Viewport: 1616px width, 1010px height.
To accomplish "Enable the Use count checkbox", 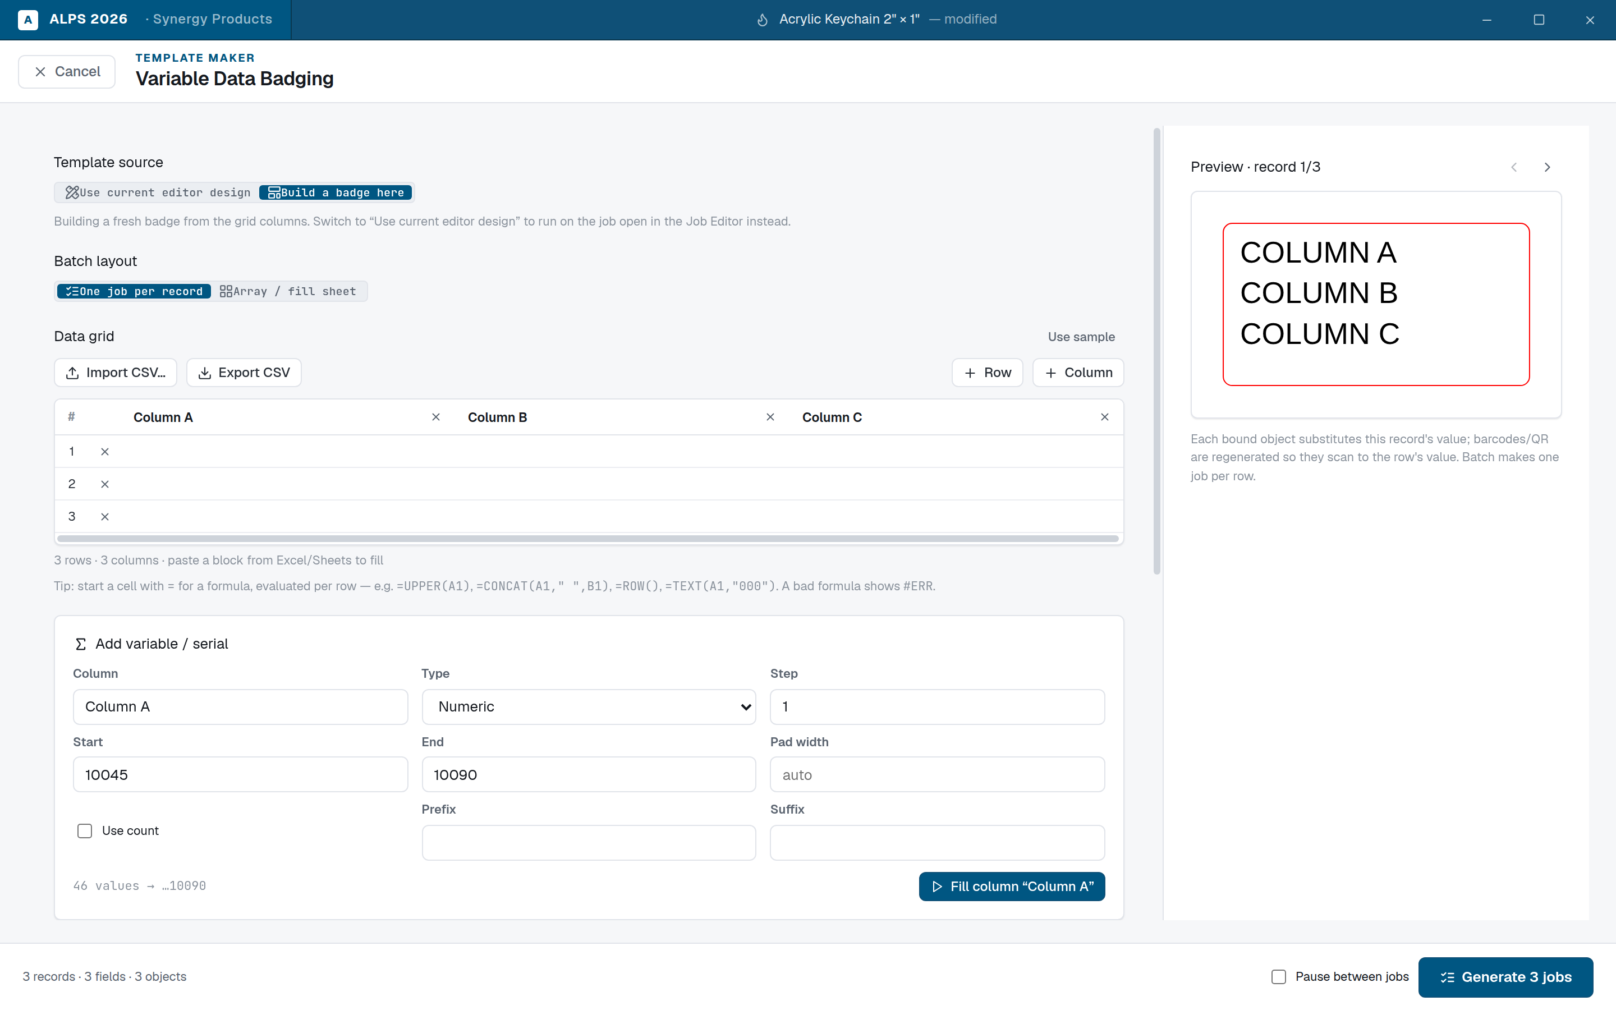I will (85, 831).
